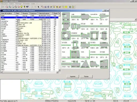The image size is (137, 102).
Task: Click the clipboard icon at toolbar end
Action: tap(73, 7)
